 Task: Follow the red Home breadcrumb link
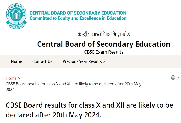(11, 78)
